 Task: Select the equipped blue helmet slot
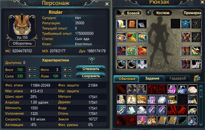pos(186,24)
